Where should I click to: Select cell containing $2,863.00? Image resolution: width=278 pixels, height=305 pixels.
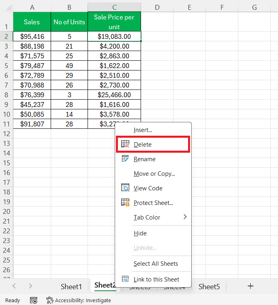[x=114, y=56]
